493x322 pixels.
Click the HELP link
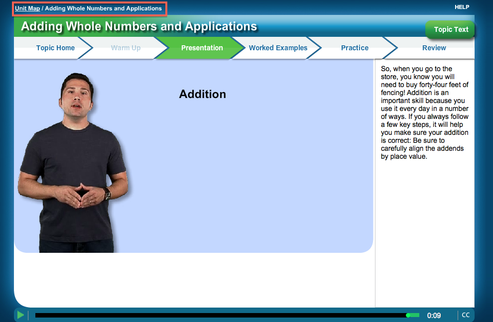(x=462, y=7)
